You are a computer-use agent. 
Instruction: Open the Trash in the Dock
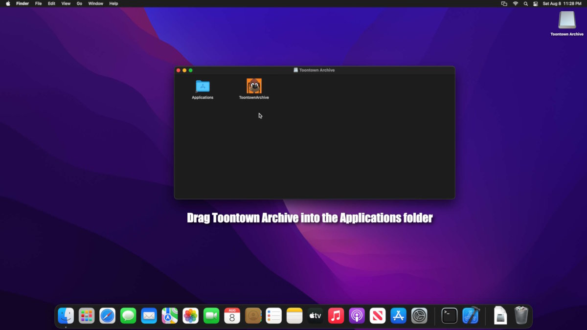coord(521,315)
